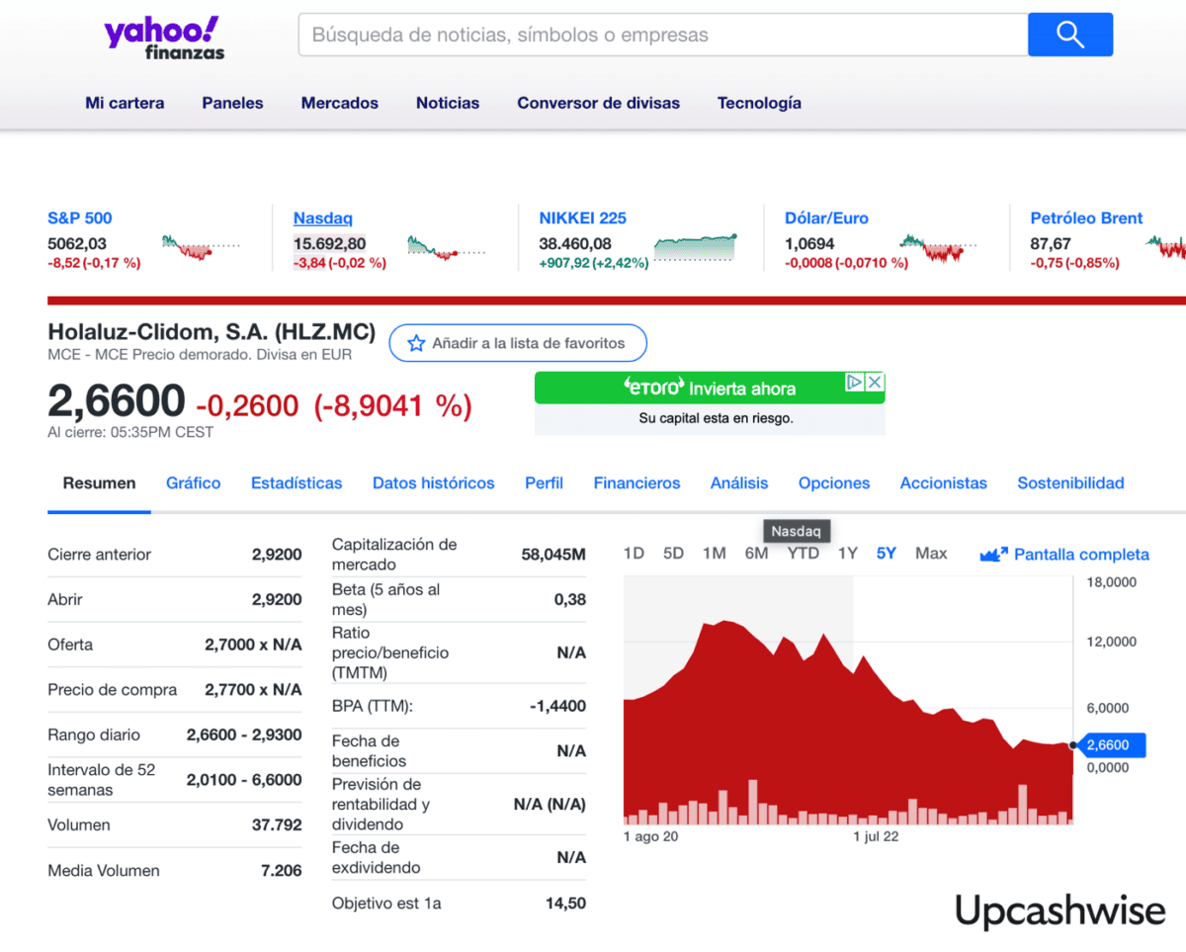Click Añadir a la lista de favoritos
The height and width of the screenshot is (952, 1186).
pos(518,343)
